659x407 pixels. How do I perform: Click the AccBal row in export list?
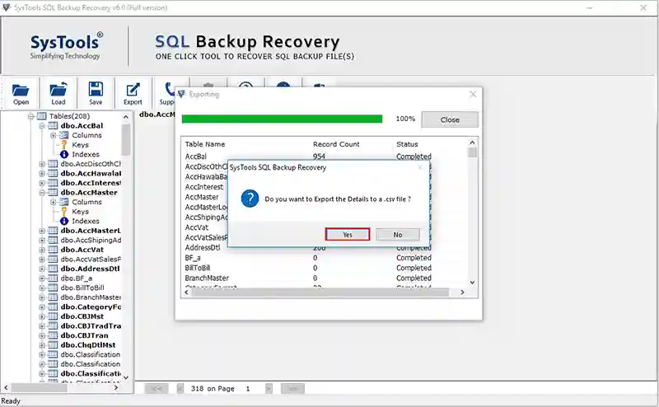click(325, 157)
